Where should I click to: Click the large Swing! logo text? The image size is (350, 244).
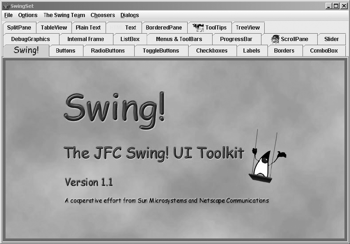(115, 110)
